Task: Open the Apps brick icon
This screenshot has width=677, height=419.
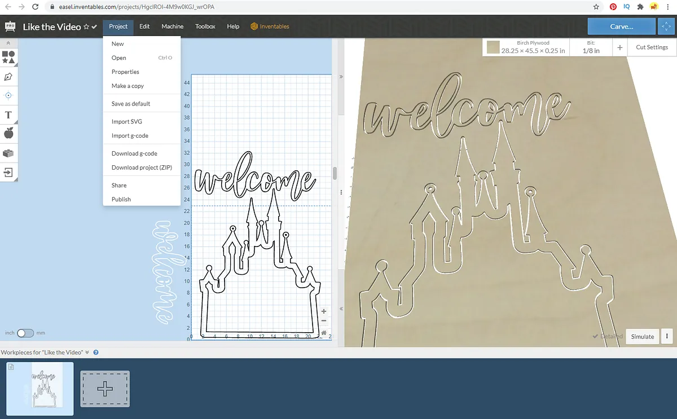Action: coord(8,153)
